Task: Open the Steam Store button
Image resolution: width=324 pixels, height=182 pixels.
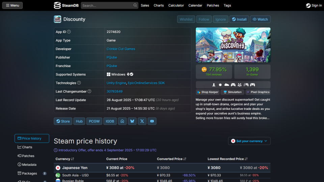Action: [63, 121]
